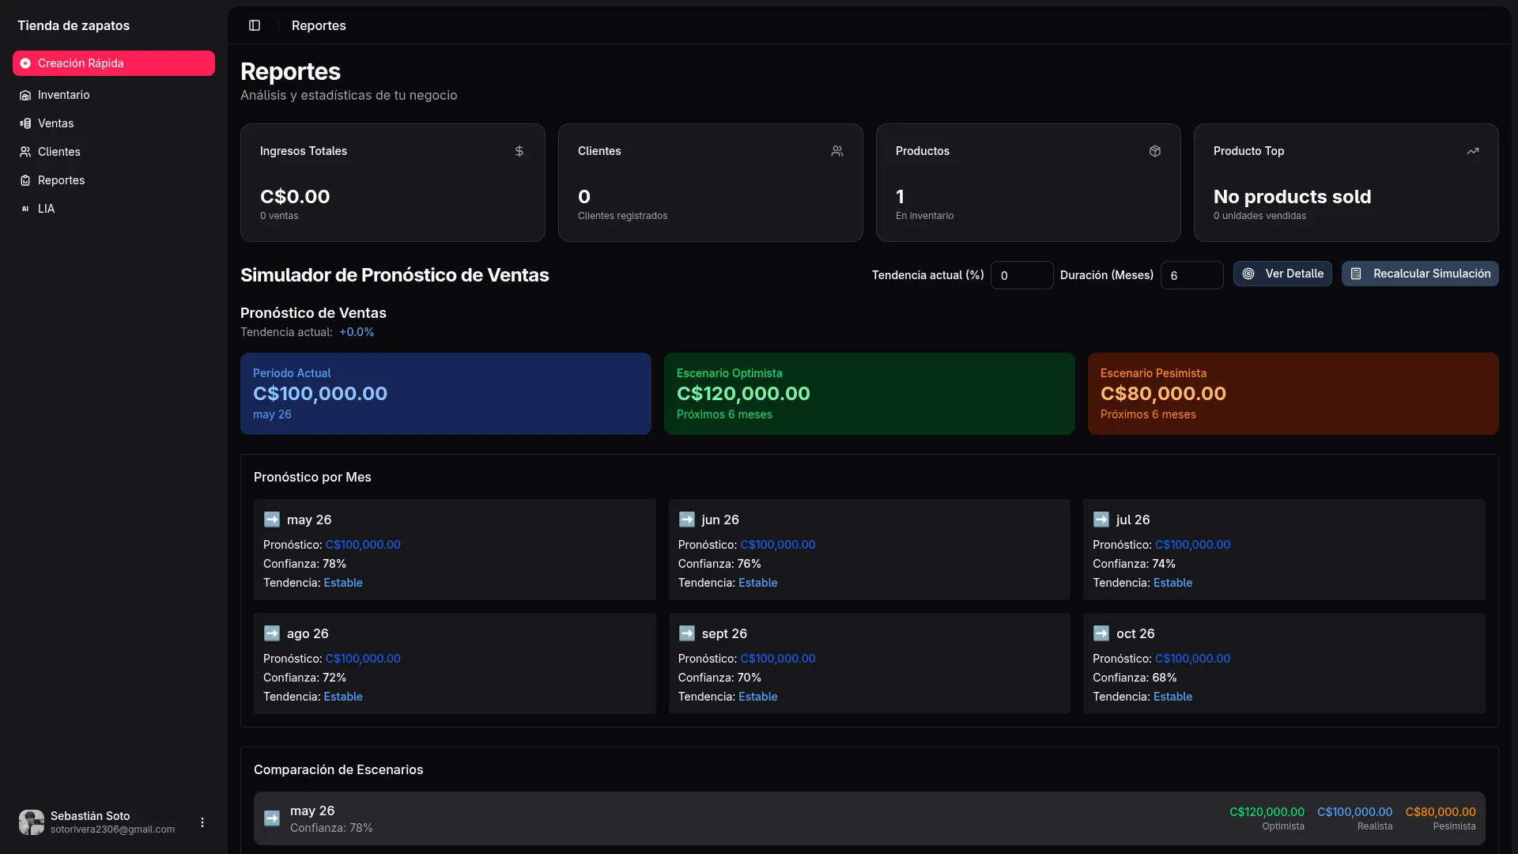Select the Período Actual blue card
Image resolution: width=1518 pixels, height=854 pixels.
point(446,394)
